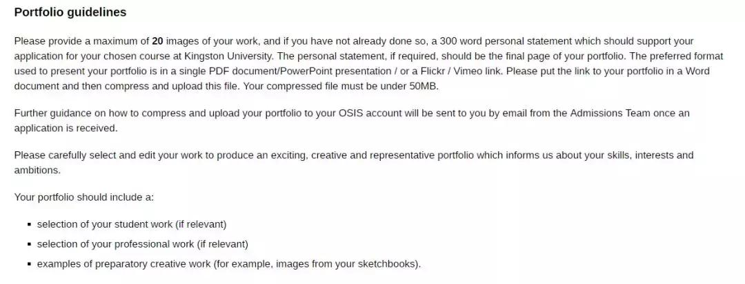745x284 pixels.
Task: Click the bullet marker before "professional work"
Action: [30, 245]
